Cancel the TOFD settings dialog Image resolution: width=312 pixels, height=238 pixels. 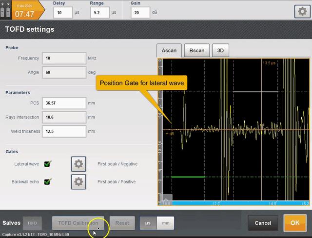pyautogui.click(x=263, y=223)
